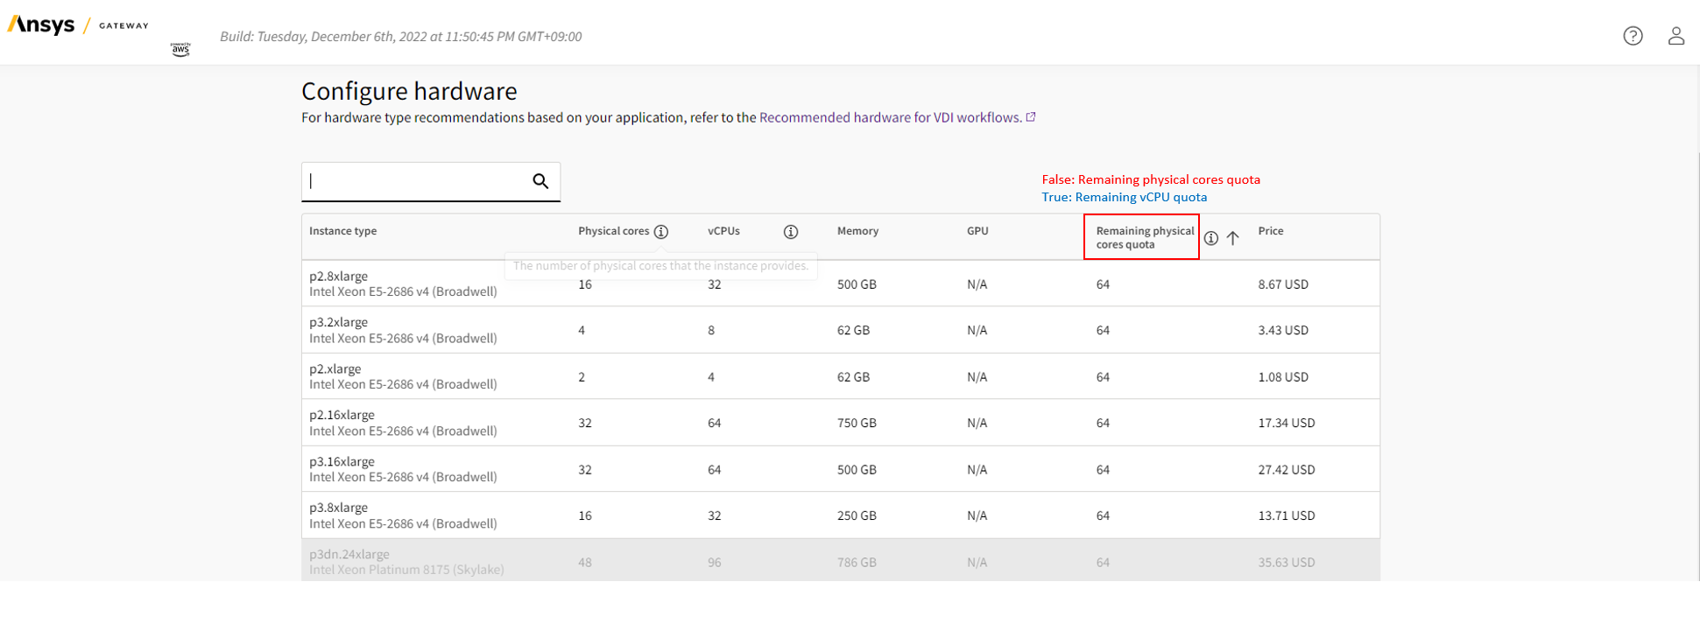This screenshot has width=1700, height=624.
Task: Click the 250 GB memory cell
Action: [x=857, y=515]
